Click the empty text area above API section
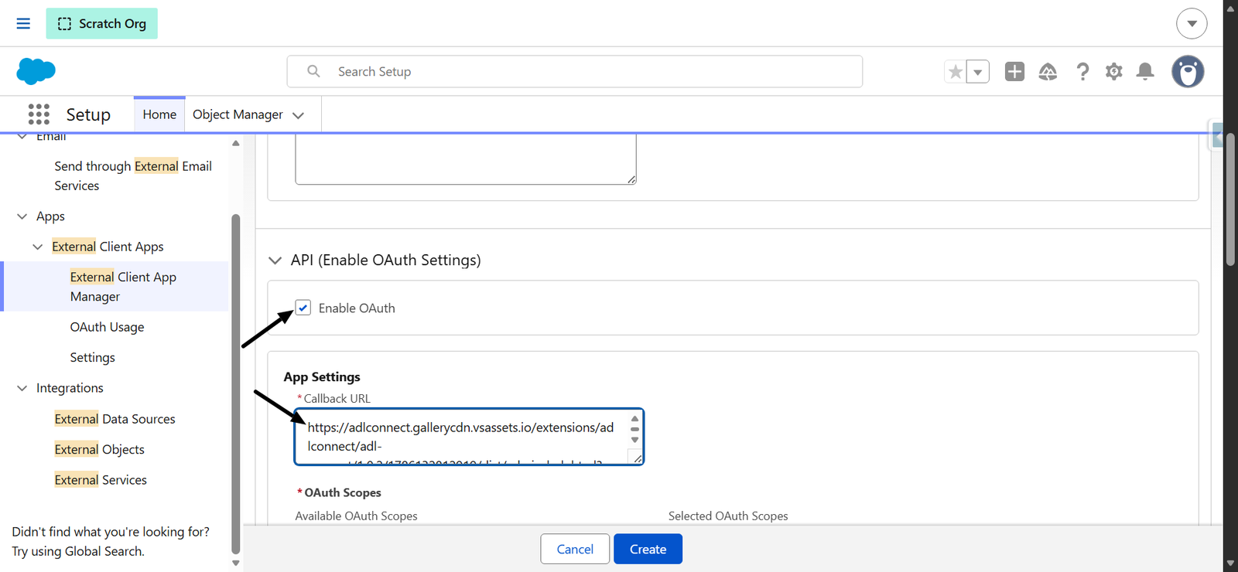Viewport: 1238px width, 572px height. pos(466,159)
